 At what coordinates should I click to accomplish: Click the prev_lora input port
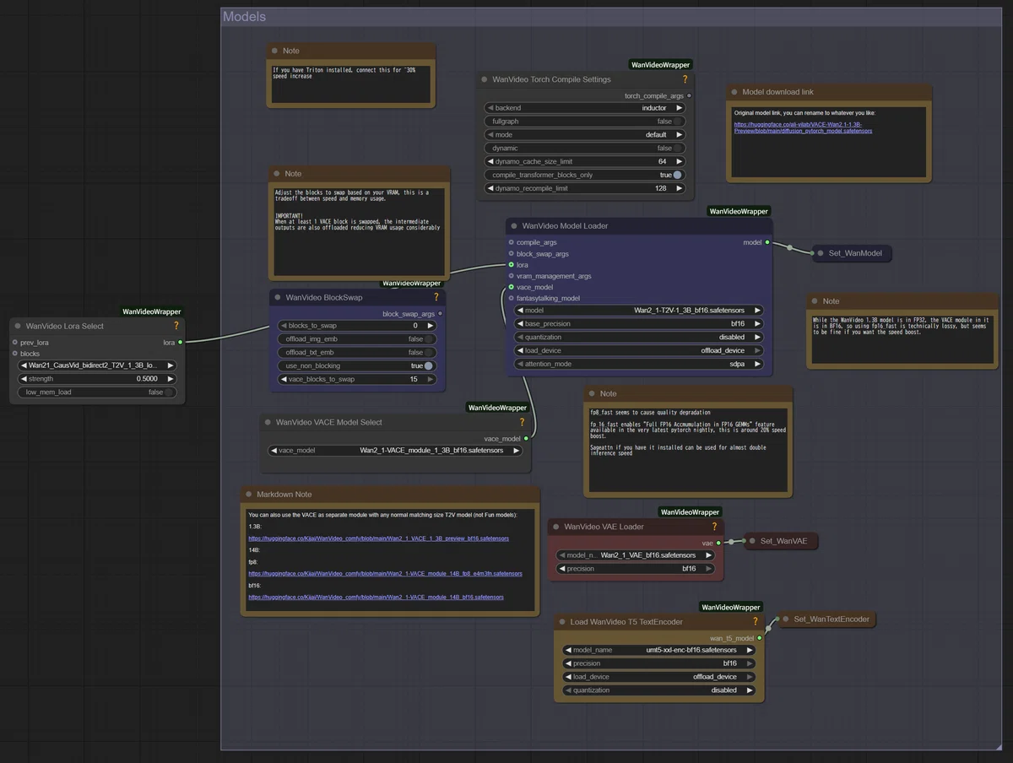[x=14, y=343]
